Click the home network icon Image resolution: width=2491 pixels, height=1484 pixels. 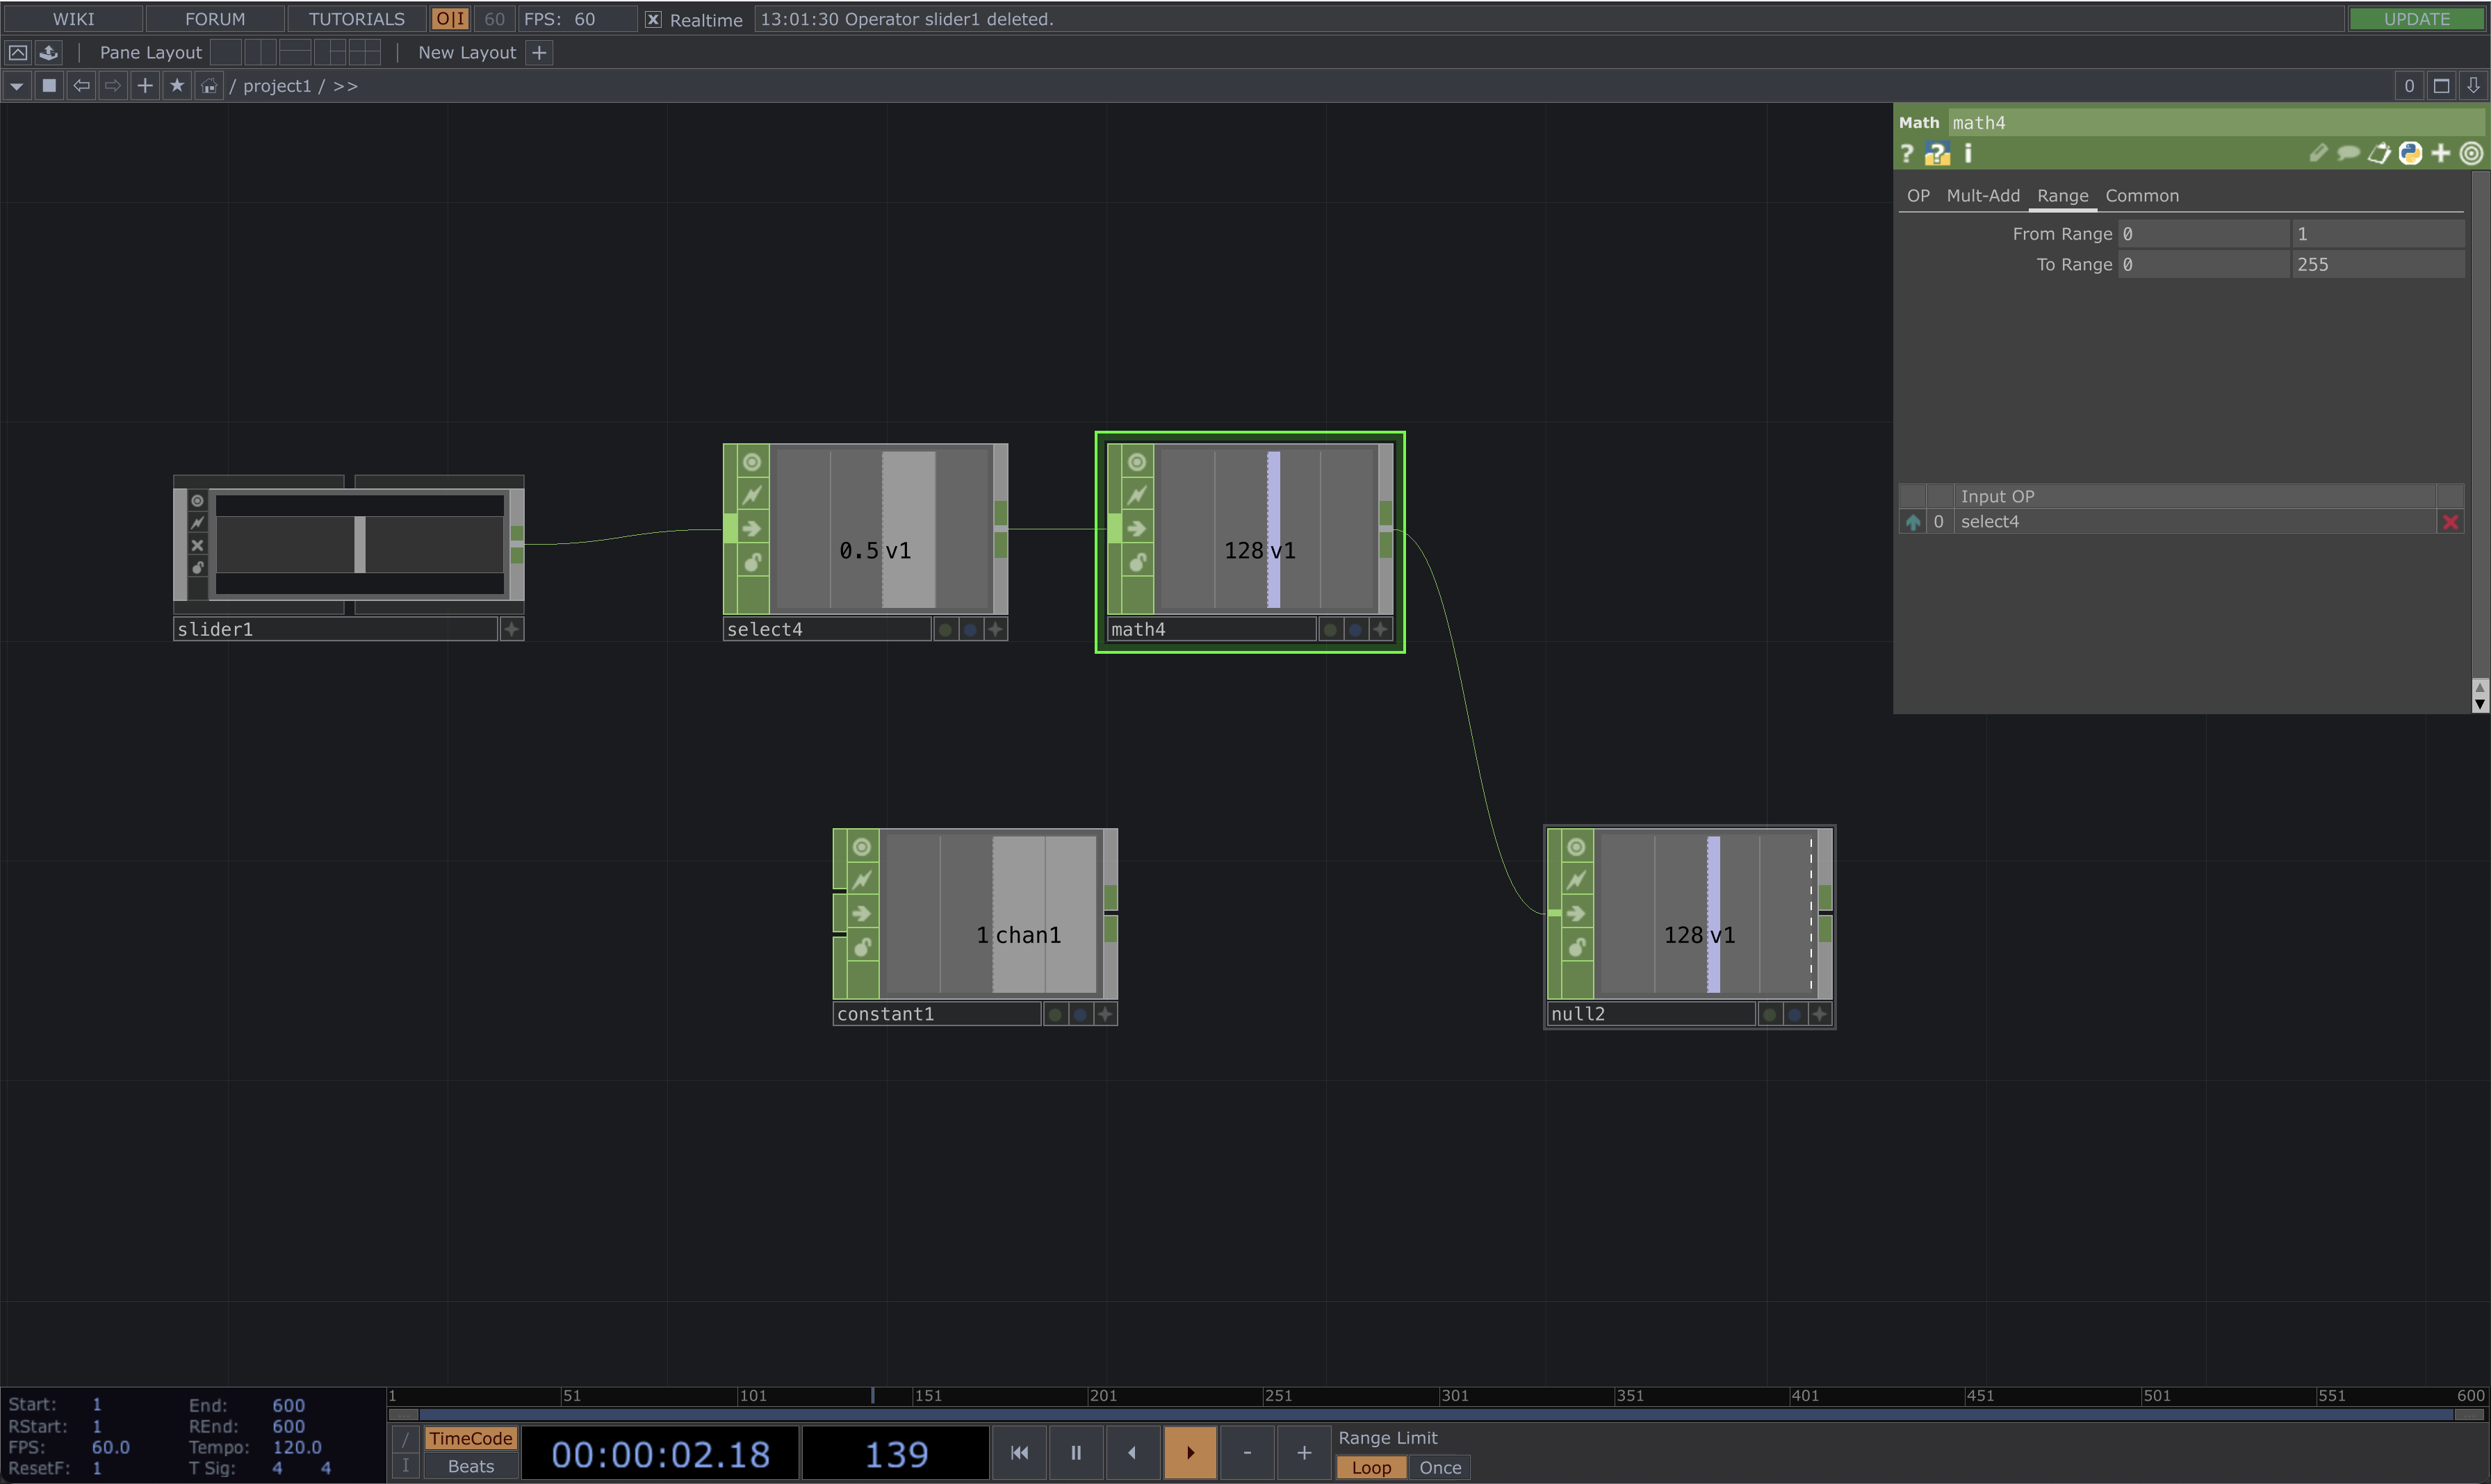tap(208, 86)
